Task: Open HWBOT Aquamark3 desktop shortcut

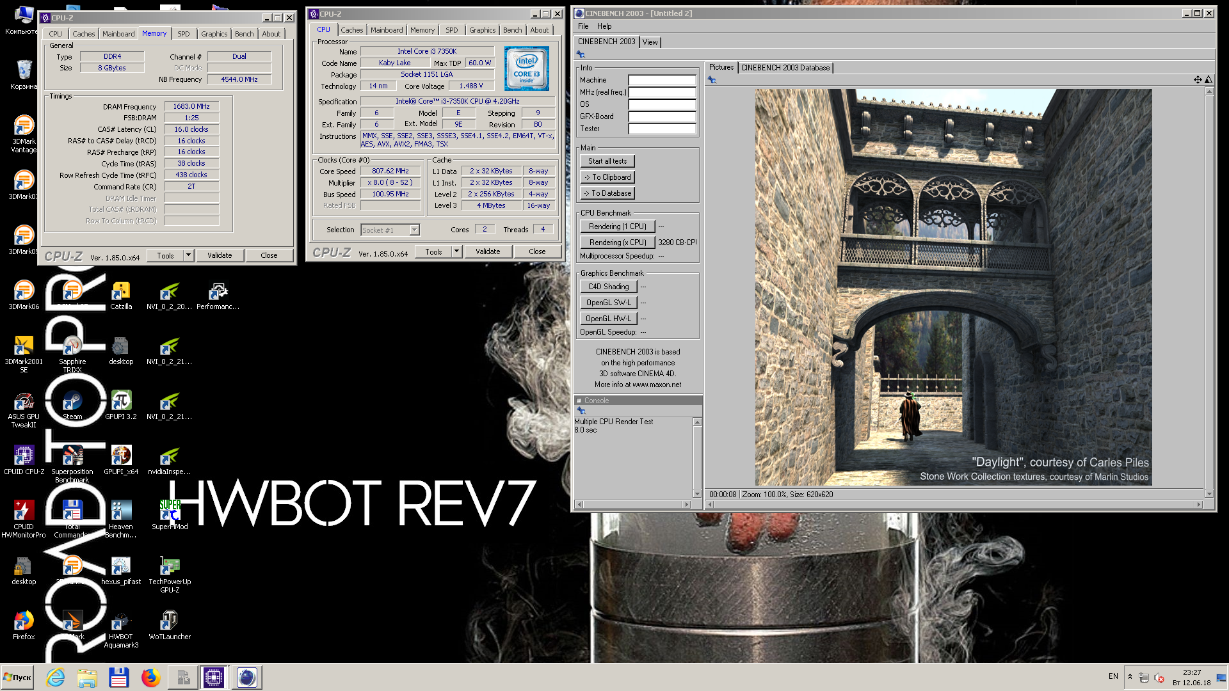Action: 121,629
